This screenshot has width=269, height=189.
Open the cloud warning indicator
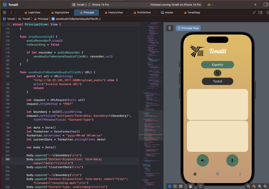click(210, 5)
